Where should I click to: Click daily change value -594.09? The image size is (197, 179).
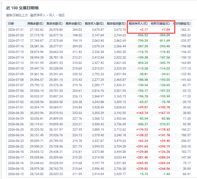[x=165, y=35]
